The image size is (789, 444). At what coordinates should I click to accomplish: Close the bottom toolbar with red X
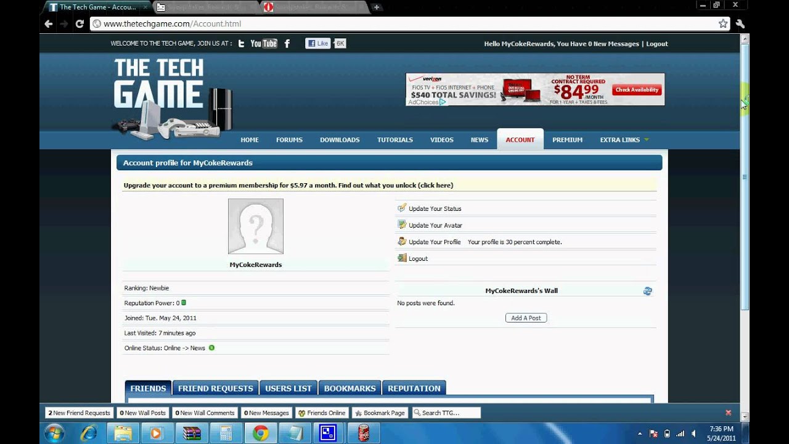728,413
